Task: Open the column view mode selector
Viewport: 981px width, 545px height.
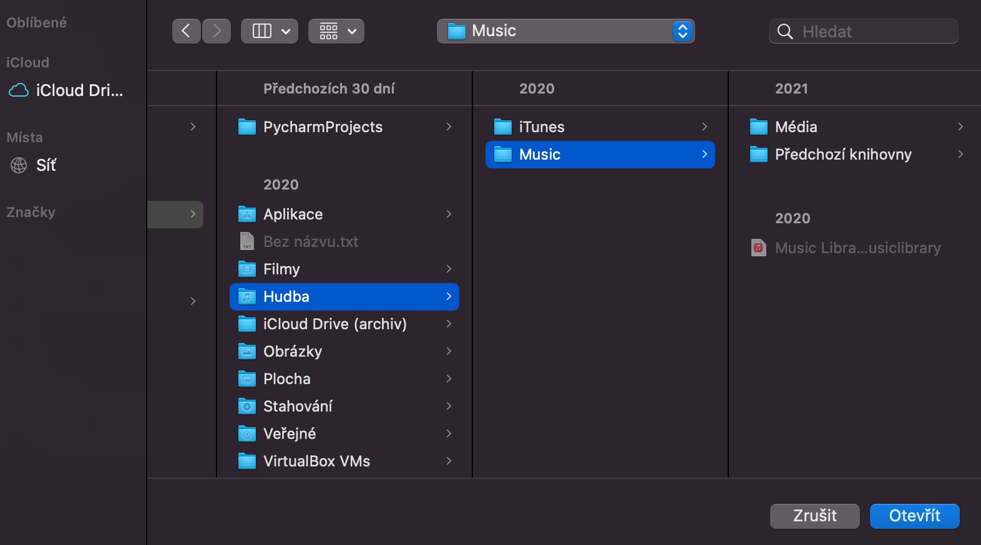Action: 270,31
